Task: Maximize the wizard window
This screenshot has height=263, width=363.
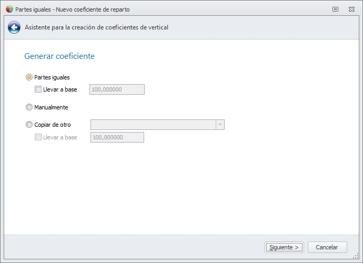Action: click(x=335, y=9)
